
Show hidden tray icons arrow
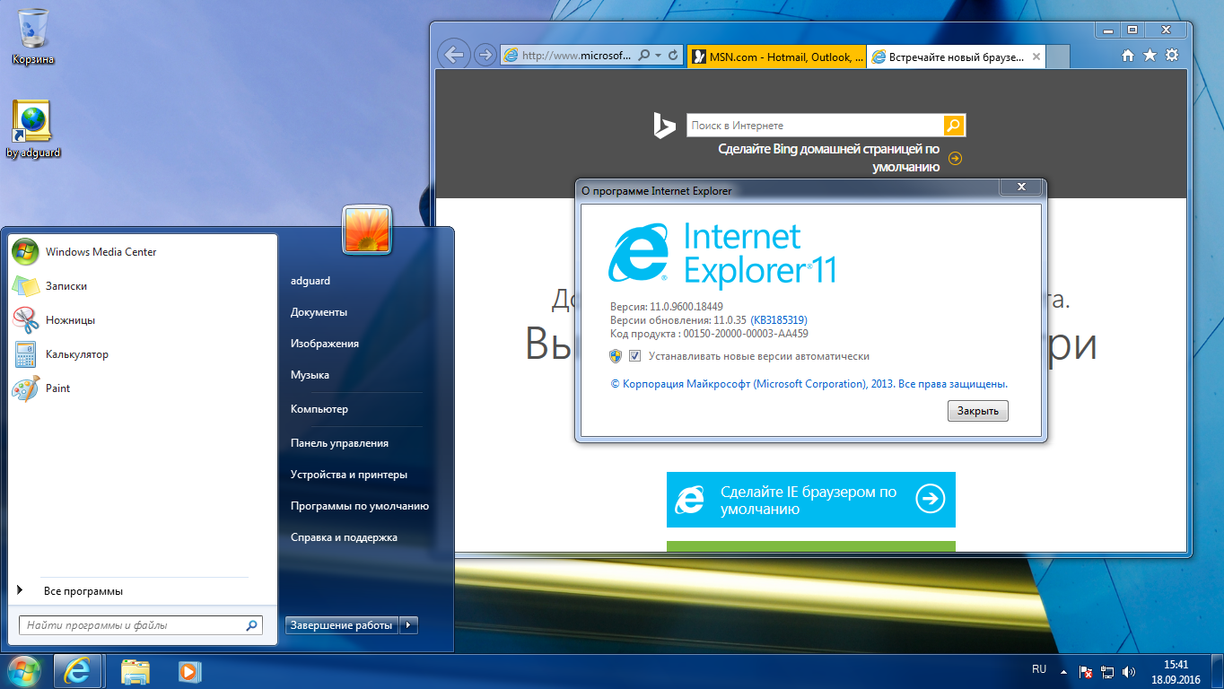(1064, 671)
